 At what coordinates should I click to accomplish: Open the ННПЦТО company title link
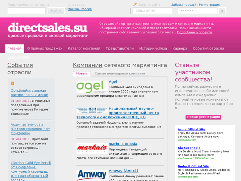[118, 113]
